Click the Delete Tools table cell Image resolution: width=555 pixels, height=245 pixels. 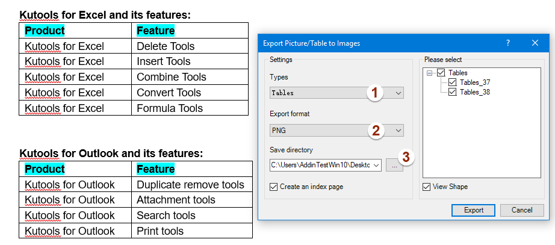click(x=166, y=46)
